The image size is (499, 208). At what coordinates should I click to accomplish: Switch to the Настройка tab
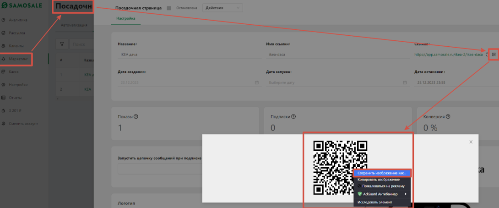(126, 18)
